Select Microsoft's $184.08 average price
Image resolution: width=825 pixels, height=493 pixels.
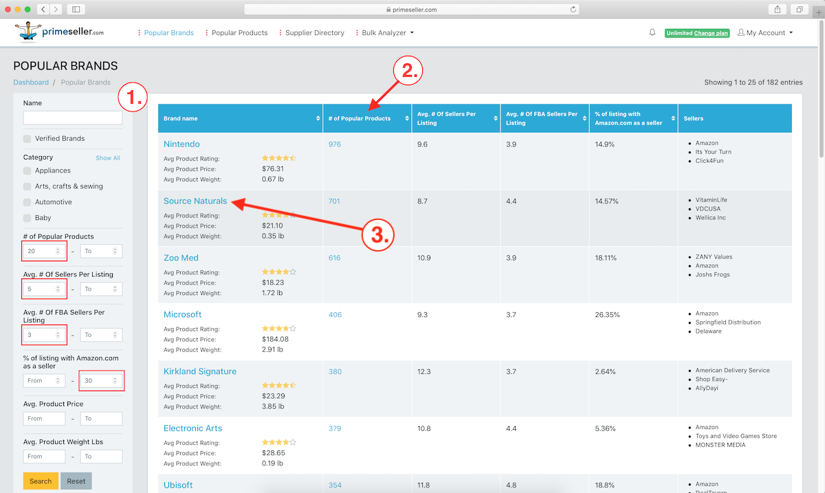276,339
